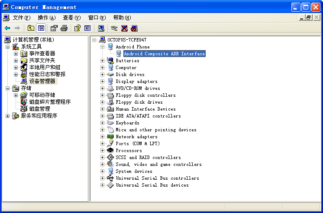
Task: Open the 帮助(H) menu
Action: coord(122,18)
